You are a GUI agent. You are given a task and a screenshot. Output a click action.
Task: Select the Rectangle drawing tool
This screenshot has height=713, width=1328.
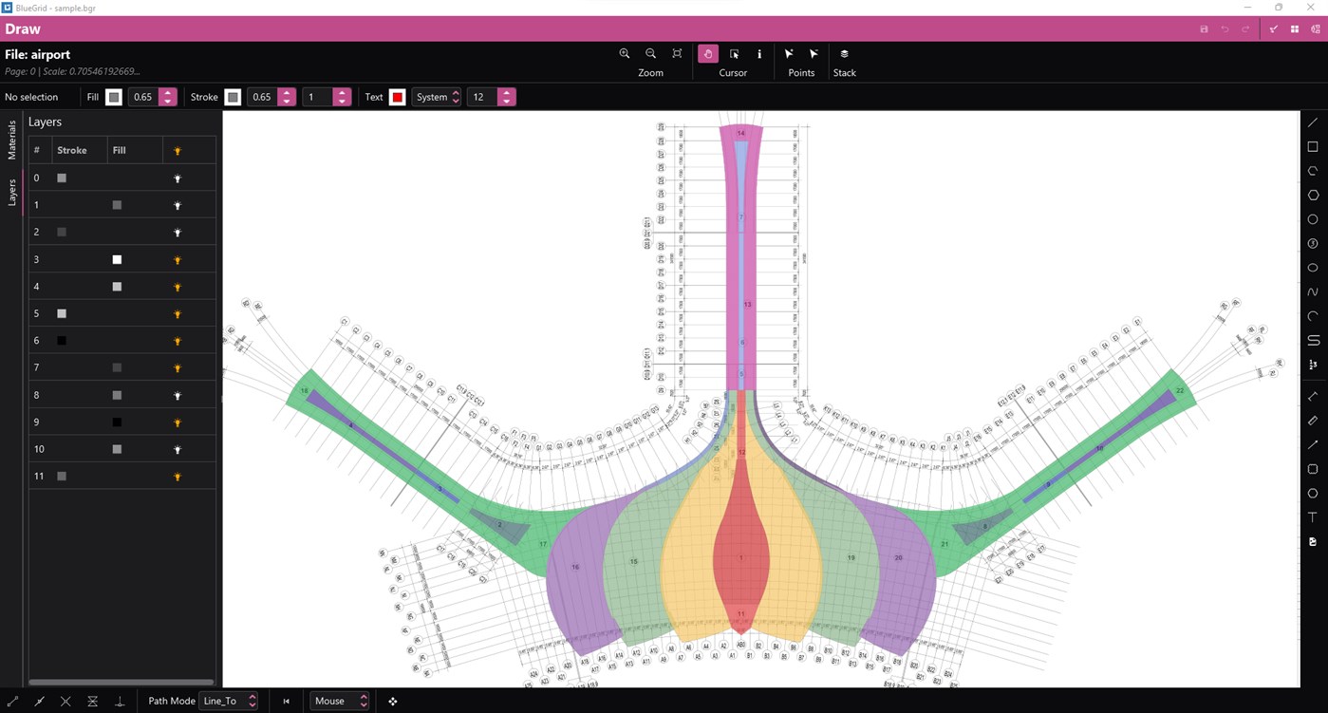point(1313,147)
